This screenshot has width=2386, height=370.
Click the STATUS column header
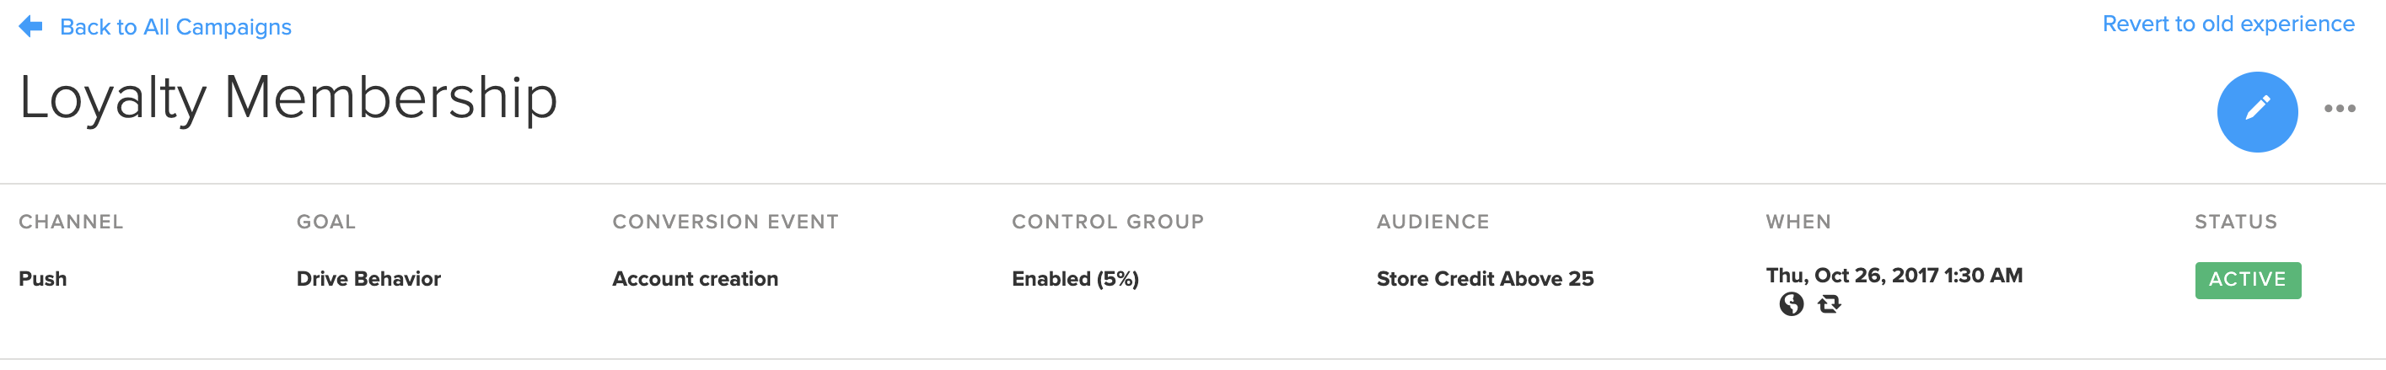[x=2235, y=222]
